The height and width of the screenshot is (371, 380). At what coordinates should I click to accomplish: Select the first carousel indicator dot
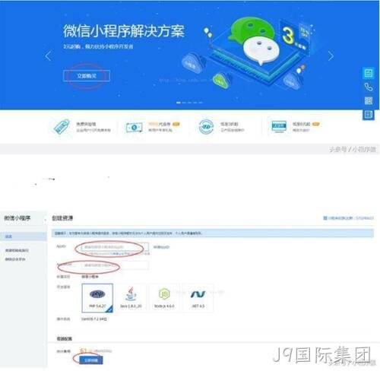pos(179,103)
